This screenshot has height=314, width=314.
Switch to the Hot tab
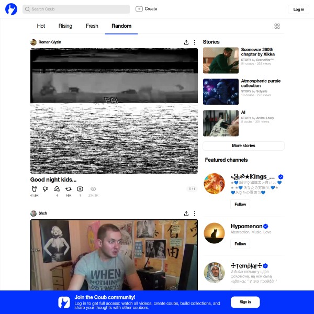tap(41, 26)
